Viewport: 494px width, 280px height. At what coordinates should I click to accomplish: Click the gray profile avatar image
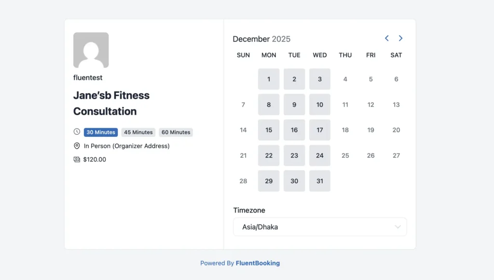click(91, 50)
